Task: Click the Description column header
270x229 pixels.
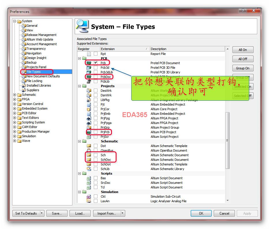Action: (187, 49)
